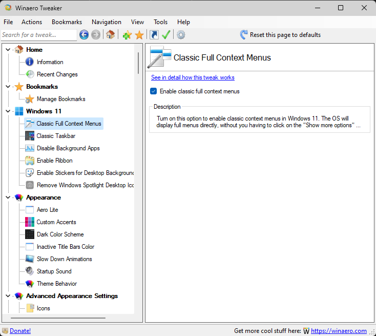Screen dimensions: 376x336
Task: Open the Actions menu
Action: point(32,22)
